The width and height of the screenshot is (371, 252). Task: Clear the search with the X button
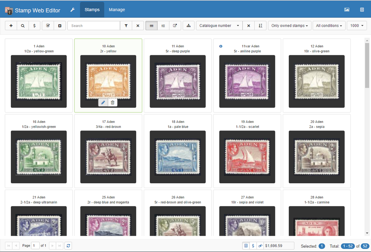[138, 26]
